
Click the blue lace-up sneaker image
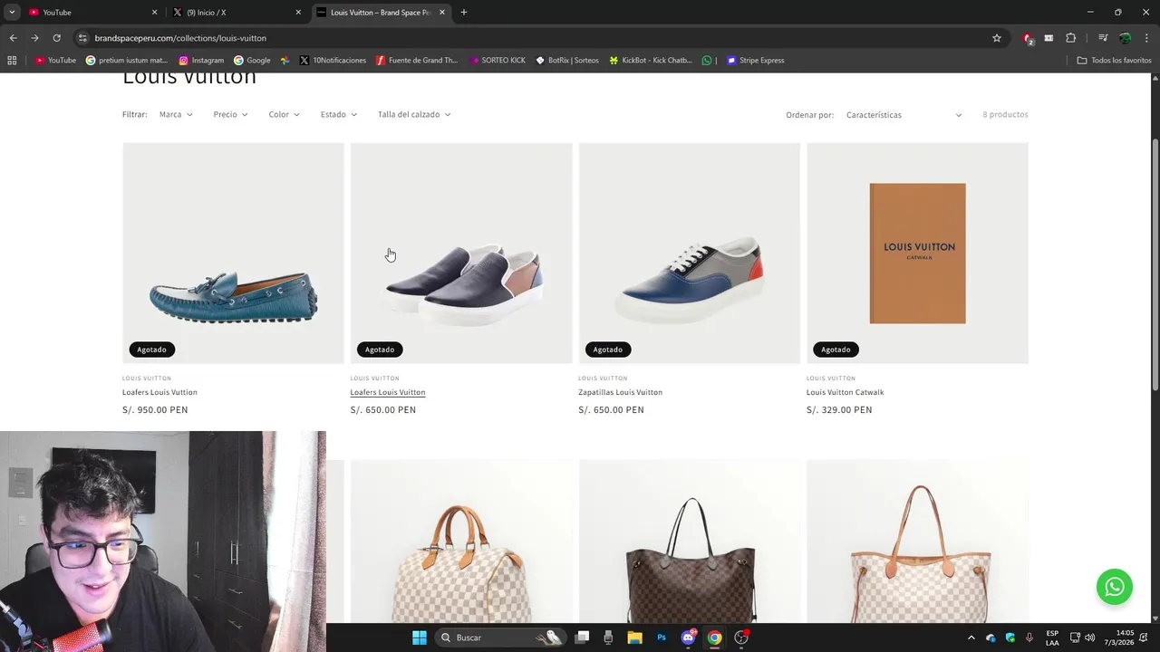(689, 254)
